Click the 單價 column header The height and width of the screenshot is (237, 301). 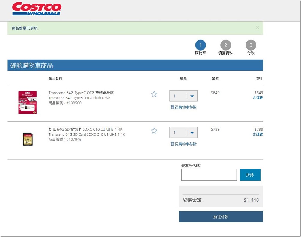coord(215,78)
